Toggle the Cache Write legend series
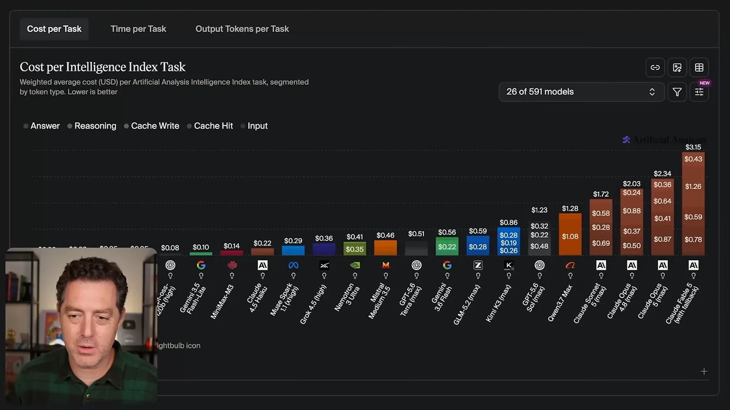 [151, 126]
